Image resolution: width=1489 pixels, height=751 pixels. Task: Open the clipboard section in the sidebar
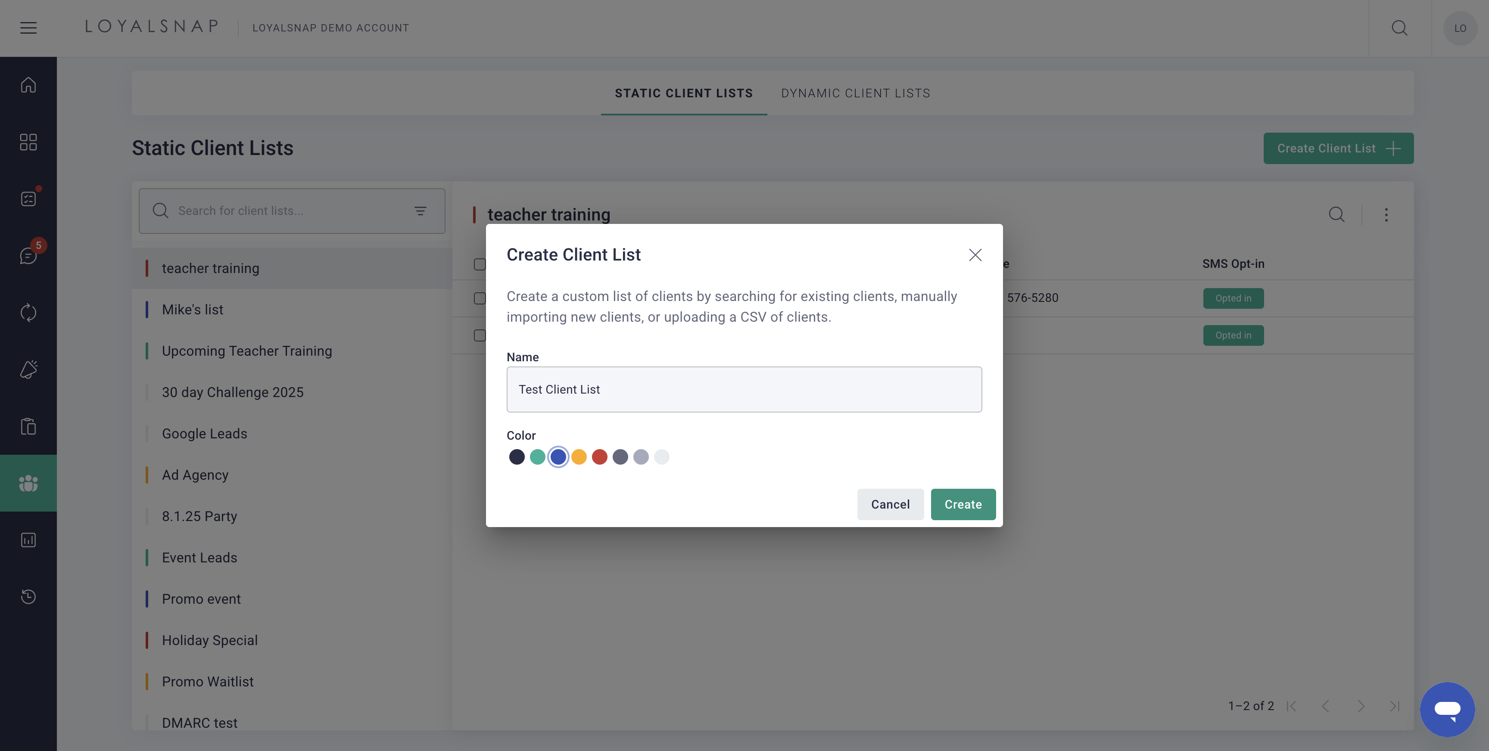click(x=28, y=426)
